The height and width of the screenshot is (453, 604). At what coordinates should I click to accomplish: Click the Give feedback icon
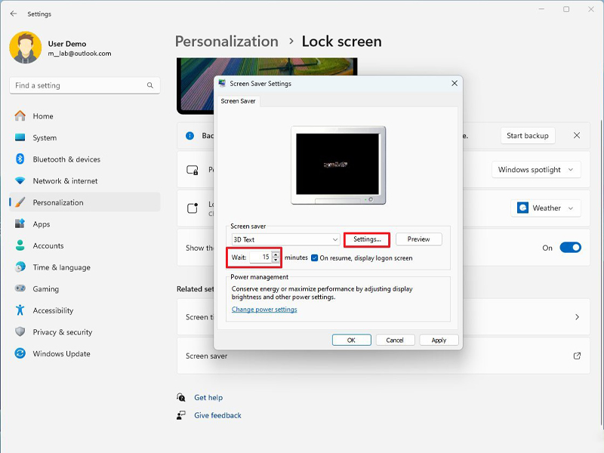tap(181, 415)
